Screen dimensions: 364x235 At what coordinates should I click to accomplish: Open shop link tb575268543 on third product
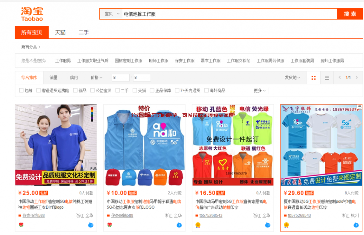[210, 215]
